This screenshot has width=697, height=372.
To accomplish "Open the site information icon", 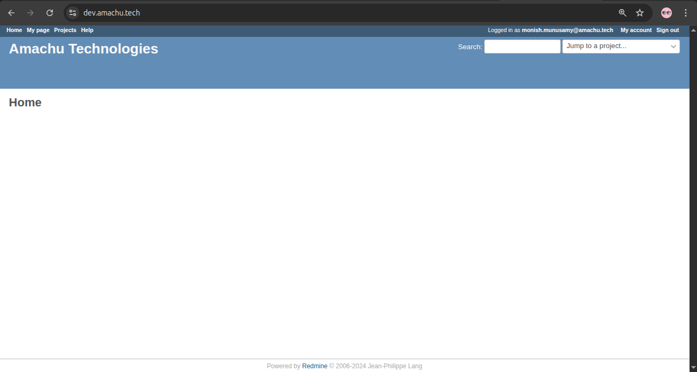I will (73, 13).
